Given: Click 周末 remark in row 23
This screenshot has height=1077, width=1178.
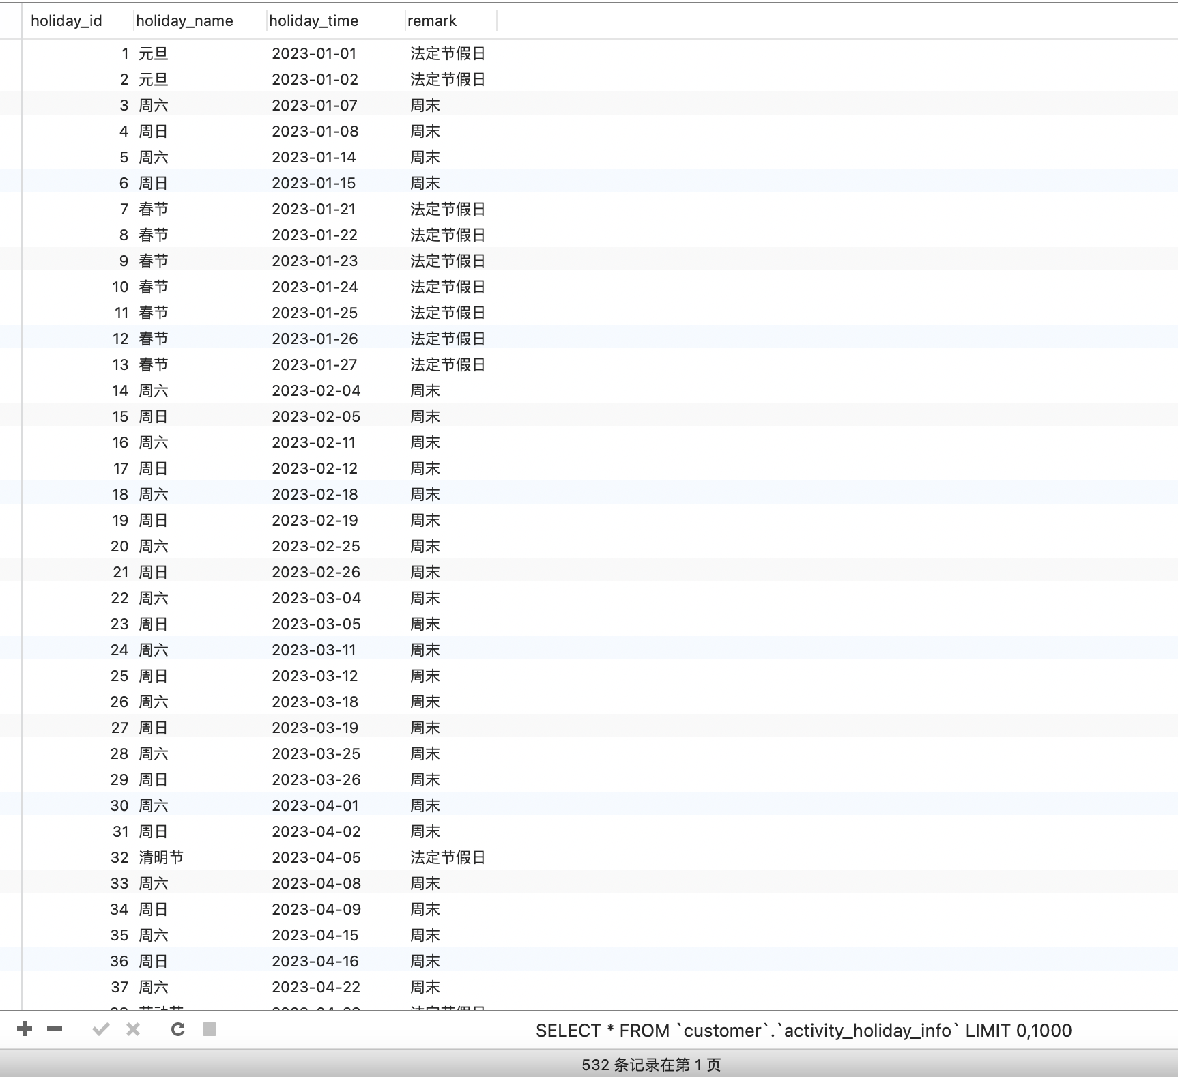Looking at the screenshot, I should coord(425,624).
